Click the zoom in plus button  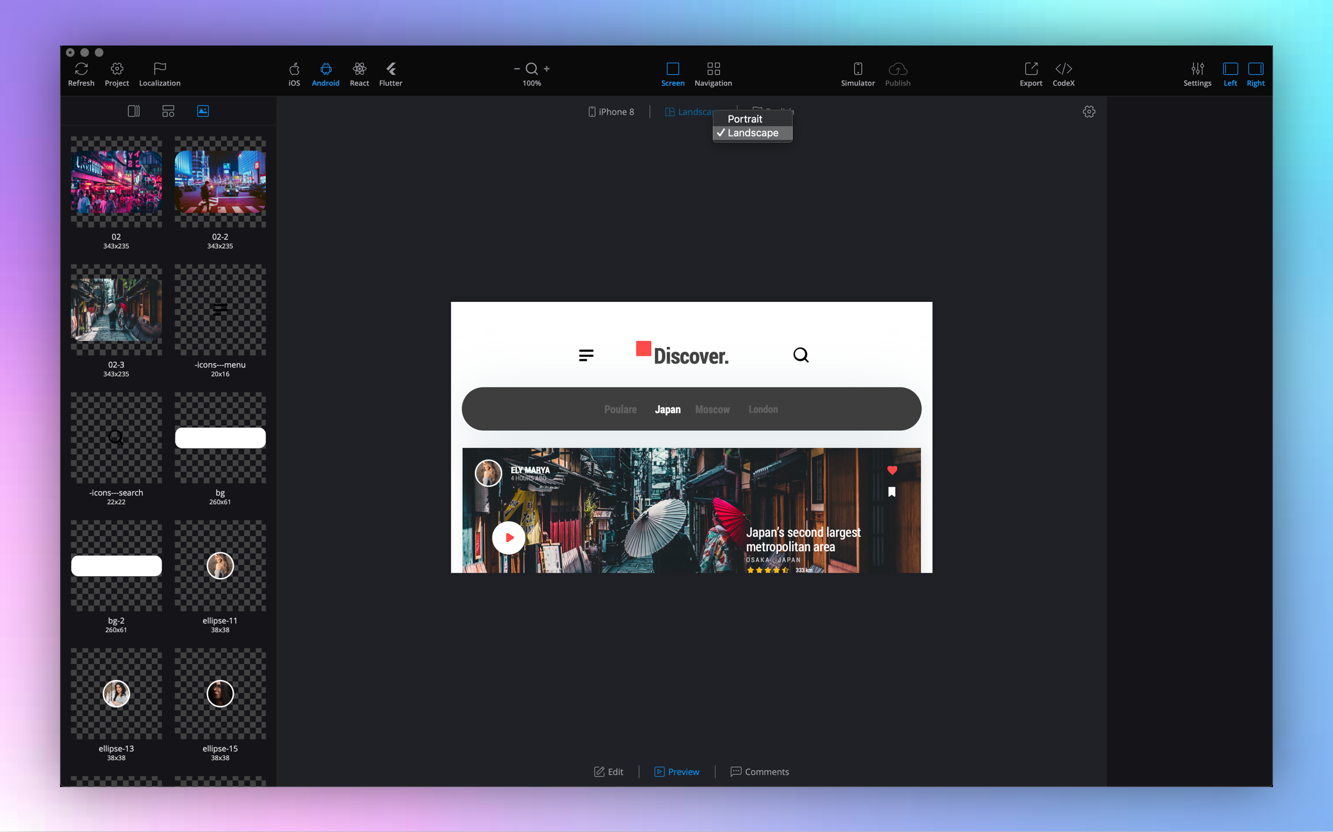point(547,69)
